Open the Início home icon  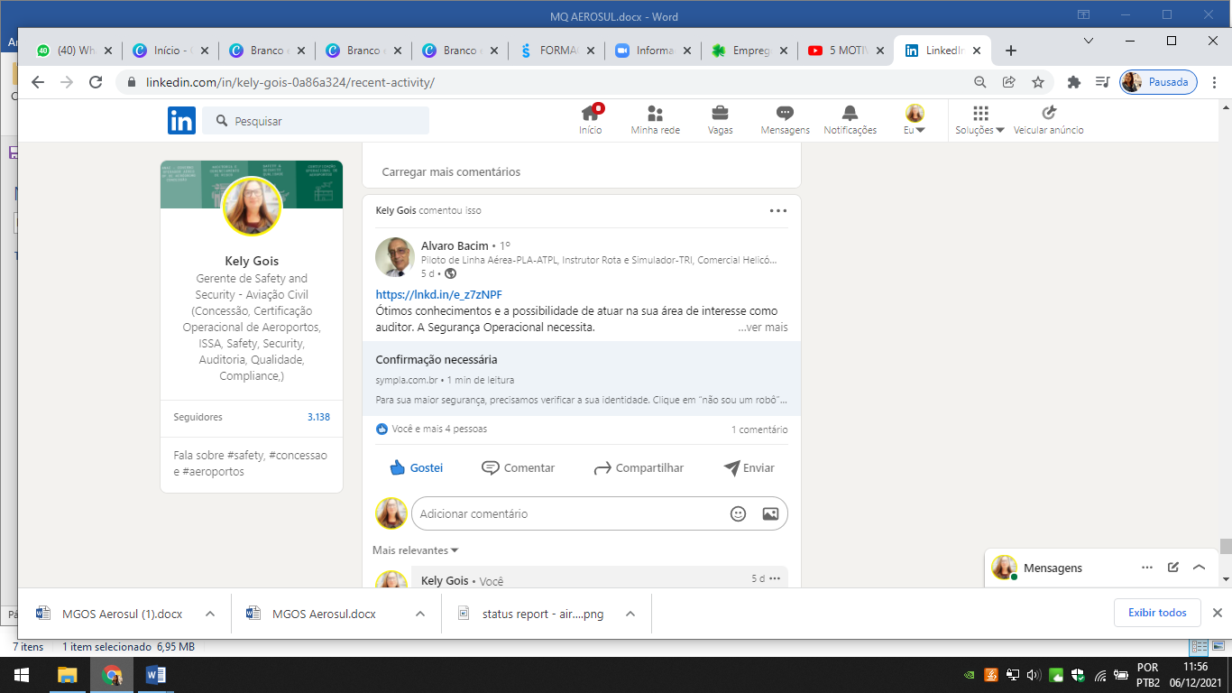591,120
